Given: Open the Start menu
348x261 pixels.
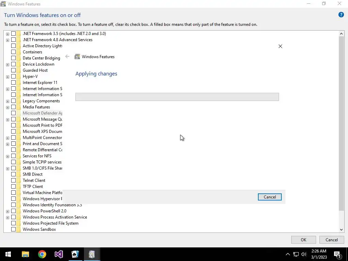Looking at the screenshot, I should coord(8,254).
